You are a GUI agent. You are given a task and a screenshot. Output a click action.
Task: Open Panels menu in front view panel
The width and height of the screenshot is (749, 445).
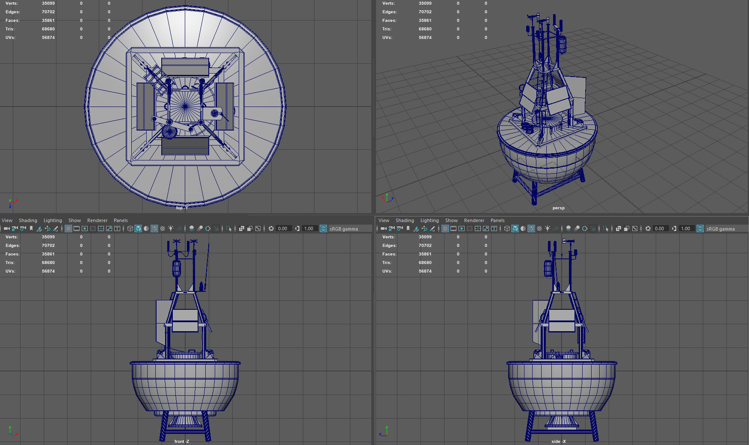(121, 220)
